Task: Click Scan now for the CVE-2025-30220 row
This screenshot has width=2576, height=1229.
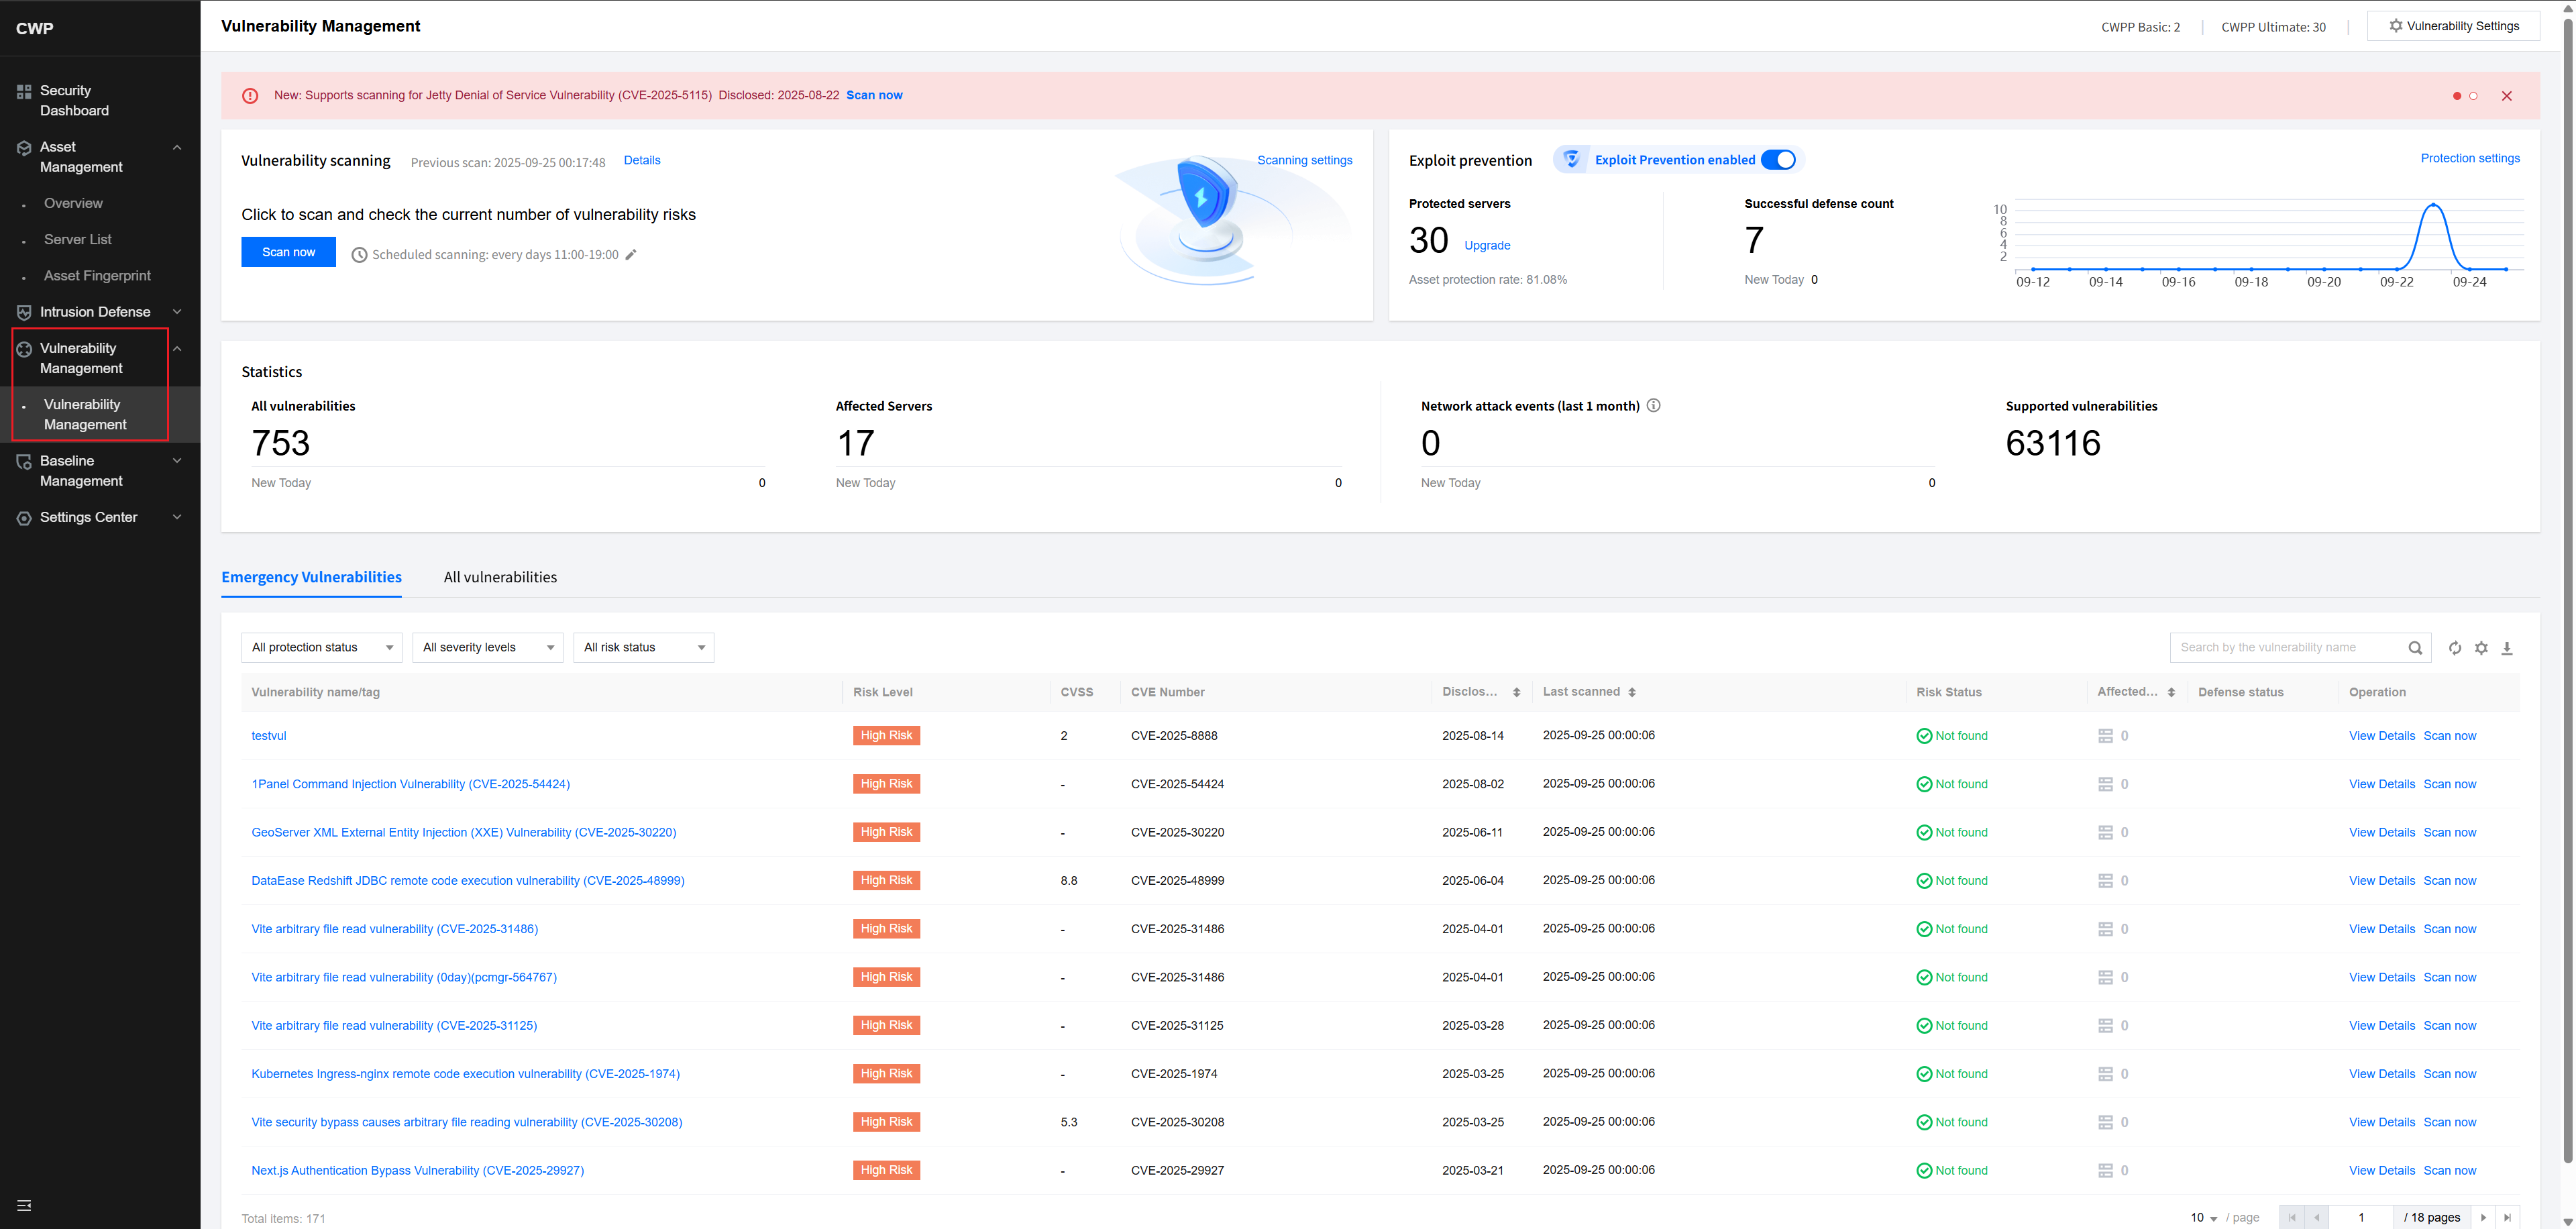Action: point(2449,832)
